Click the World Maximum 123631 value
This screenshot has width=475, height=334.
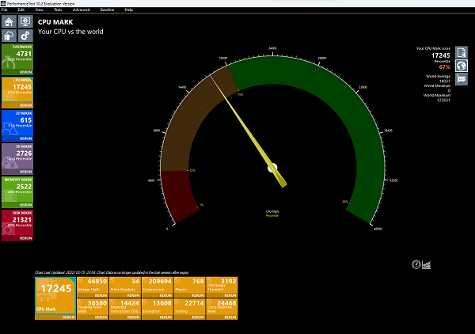pos(443,100)
